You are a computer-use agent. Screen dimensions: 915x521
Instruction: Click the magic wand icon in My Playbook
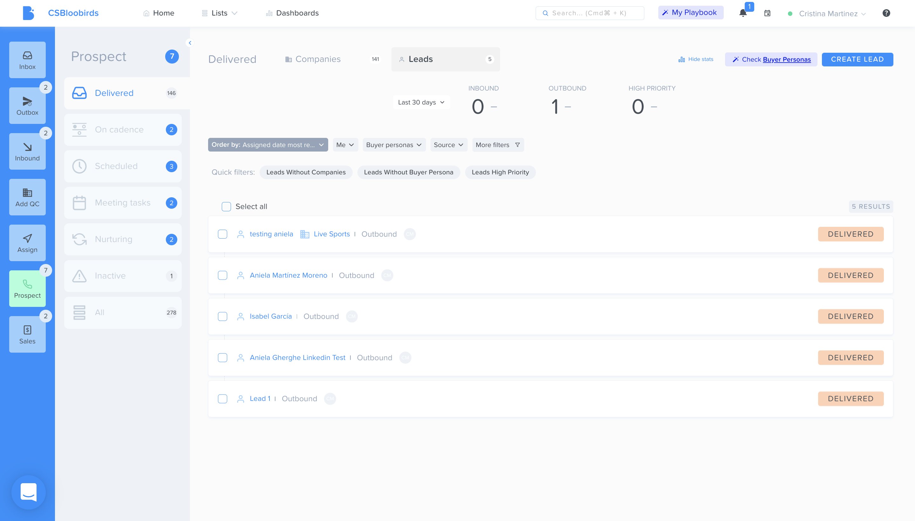pyautogui.click(x=665, y=13)
